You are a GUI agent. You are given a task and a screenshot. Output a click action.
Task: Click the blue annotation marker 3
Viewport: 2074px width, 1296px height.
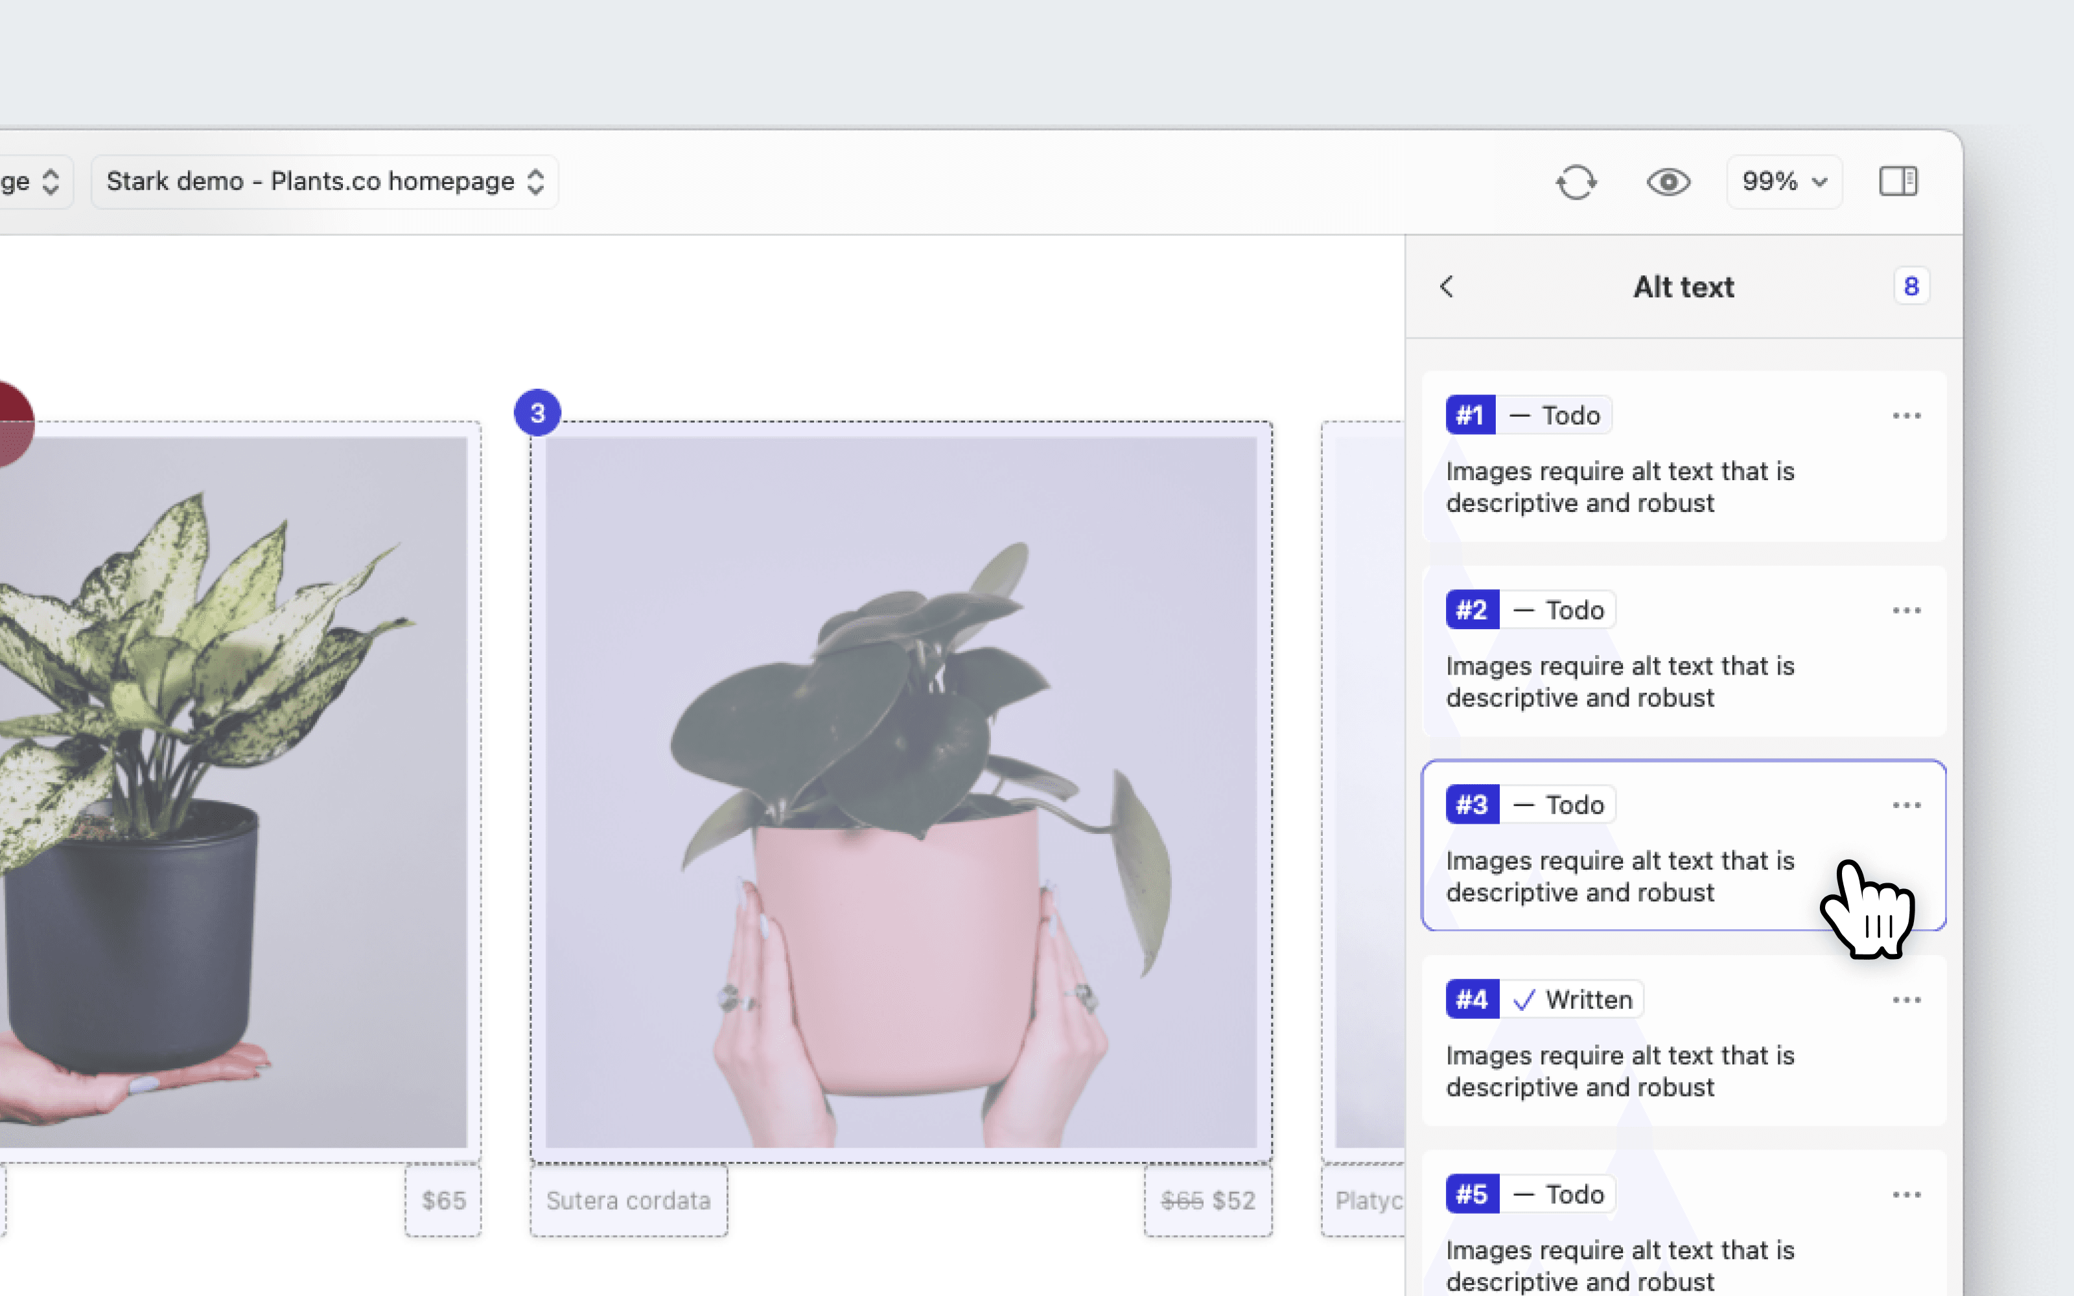point(537,413)
